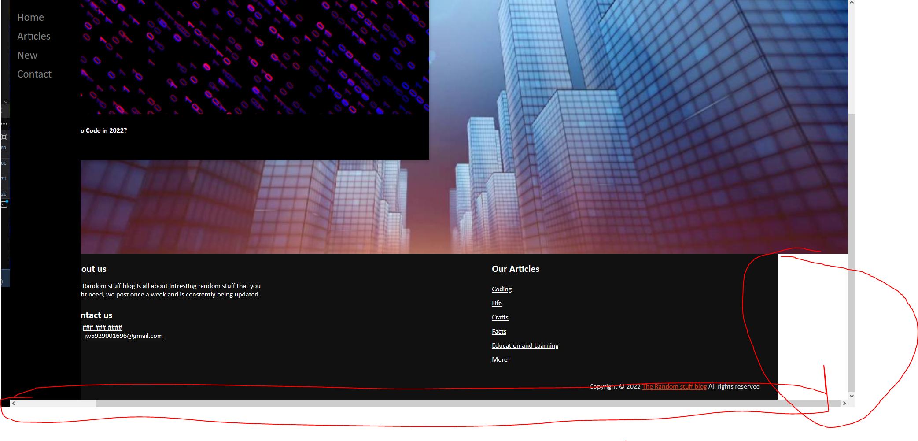Open the Crafts articles link
Image resolution: width=918 pixels, height=441 pixels.
tap(500, 317)
